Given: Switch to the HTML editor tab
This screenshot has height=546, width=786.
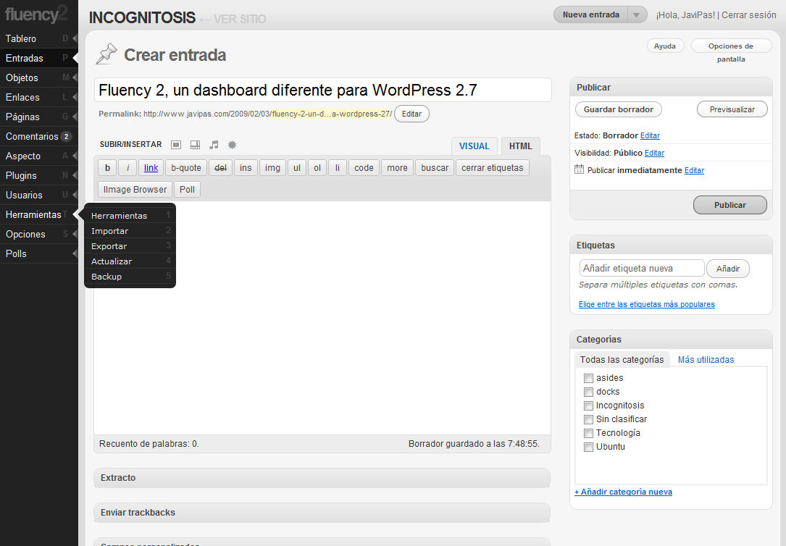Looking at the screenshot, I should coord(520,146).
